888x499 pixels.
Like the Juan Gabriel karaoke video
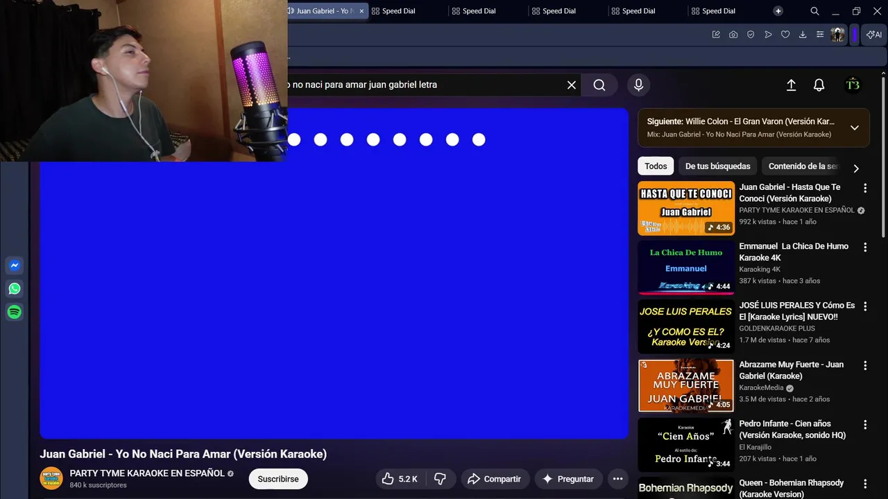tap(400, 479)
